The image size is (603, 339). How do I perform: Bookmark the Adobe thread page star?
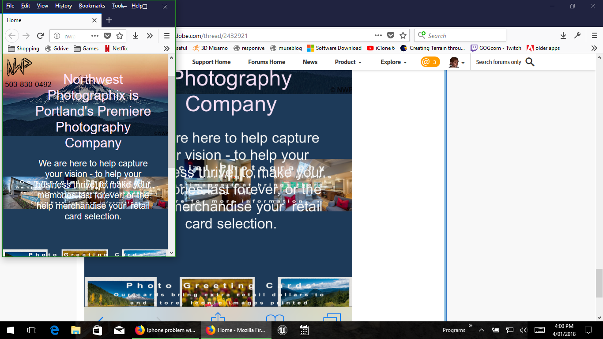403,36
